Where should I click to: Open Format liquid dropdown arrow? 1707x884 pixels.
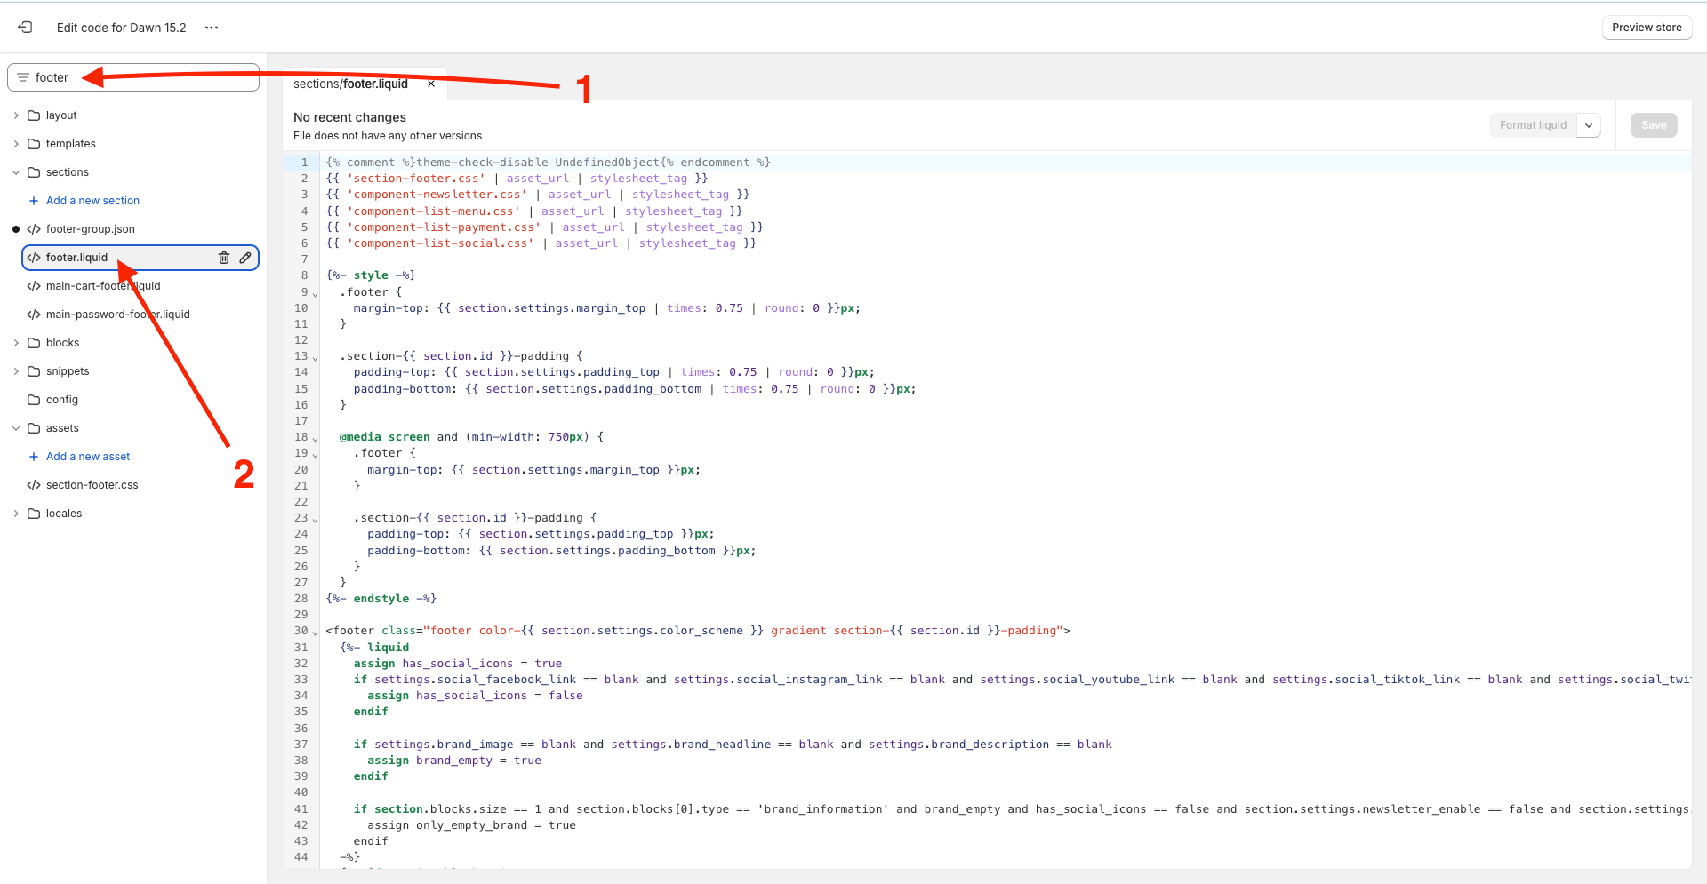click(x=1589, y=125)
